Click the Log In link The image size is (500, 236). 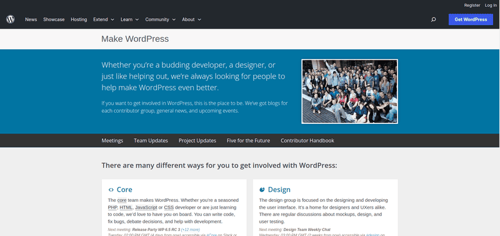pos(491,5)
